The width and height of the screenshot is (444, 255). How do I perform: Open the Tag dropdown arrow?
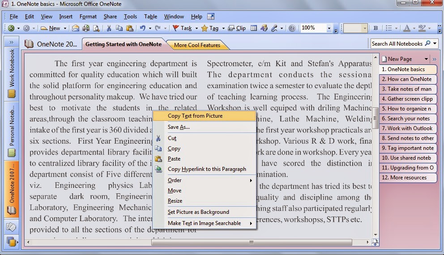223,28
